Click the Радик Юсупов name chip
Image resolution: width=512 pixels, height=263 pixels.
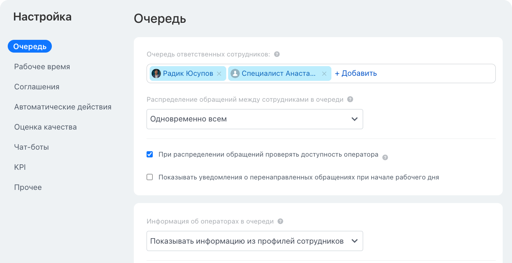(x=188, y=73)
